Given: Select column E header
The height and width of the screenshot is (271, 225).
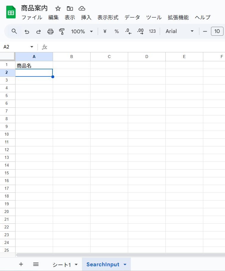Looking at the screenshot, I should (184, 57).
